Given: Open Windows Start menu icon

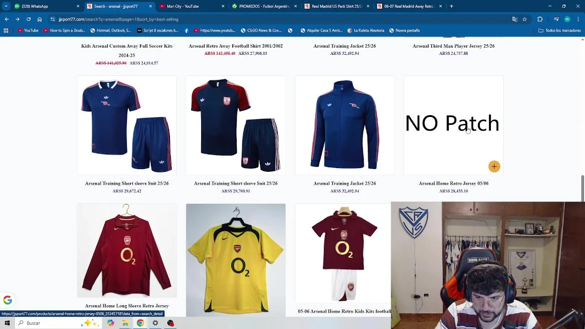Looking at the screenshot, I should tap(7, 323).
